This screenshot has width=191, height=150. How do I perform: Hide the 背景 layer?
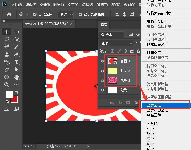pos(102,90)
